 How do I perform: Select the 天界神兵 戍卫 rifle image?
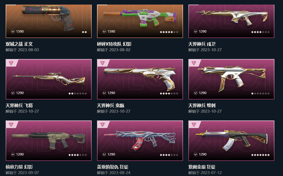[231, 17]
